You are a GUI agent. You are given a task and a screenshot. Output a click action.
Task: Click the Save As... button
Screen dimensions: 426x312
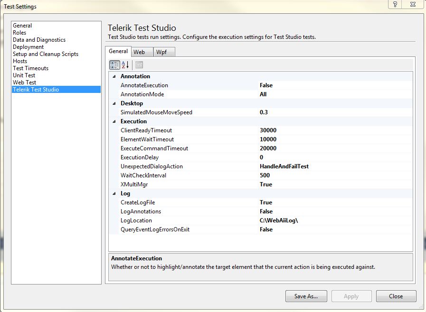[306, 296]
